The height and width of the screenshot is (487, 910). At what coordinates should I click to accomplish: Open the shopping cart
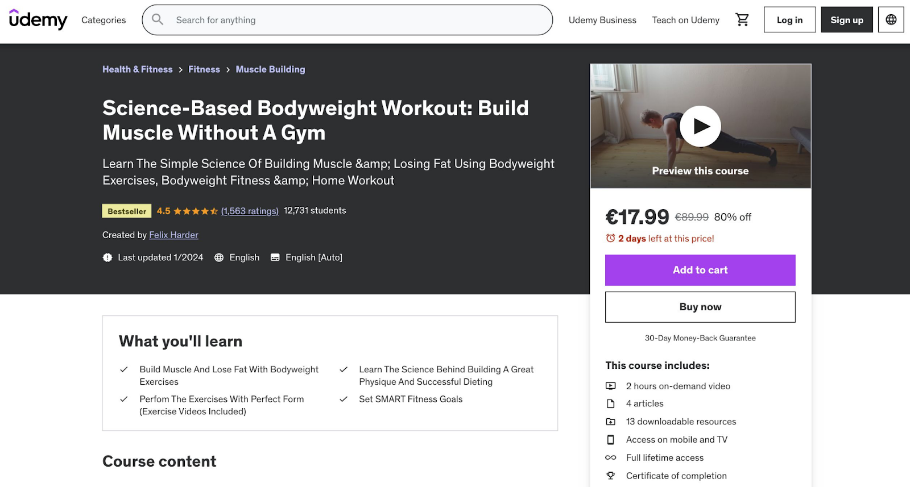click(742, 19)
